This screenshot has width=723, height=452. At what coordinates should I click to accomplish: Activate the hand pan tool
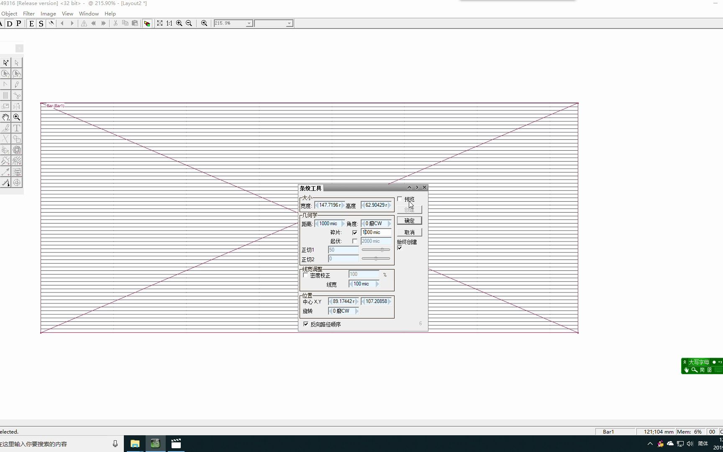(6, 117)
